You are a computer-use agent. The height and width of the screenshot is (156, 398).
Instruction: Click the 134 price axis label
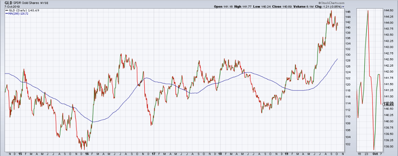(348, 44)
